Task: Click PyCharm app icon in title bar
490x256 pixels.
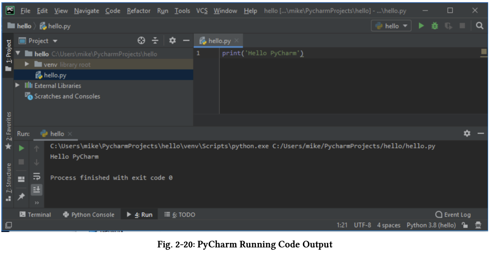Action: pyautogui.click(x=10, y=10)
